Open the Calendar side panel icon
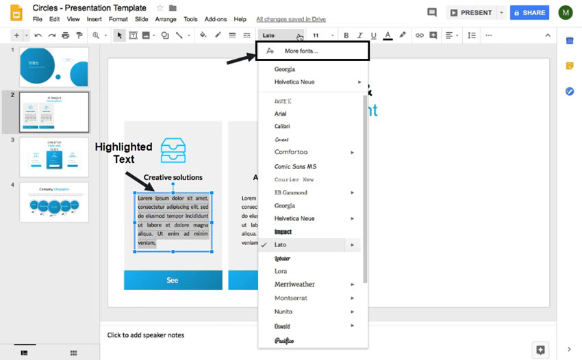The width and height of the screenshot is (582, 360). (570, 40)
